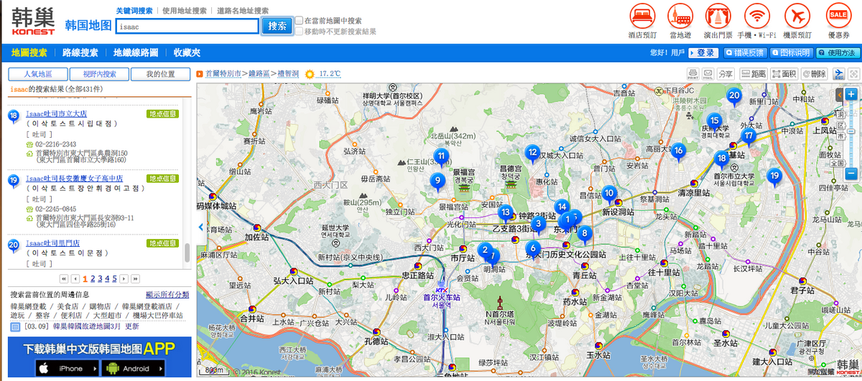The image size is (862, 381).
Task: Open the 手機・Wi-Fi rental icon
Action: (759, 16)
